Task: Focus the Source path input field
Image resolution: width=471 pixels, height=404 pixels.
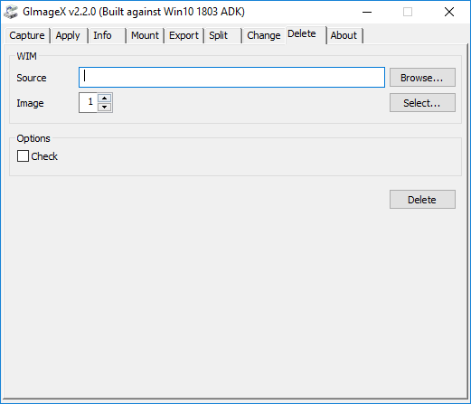Action: click(x=231, y=78)
